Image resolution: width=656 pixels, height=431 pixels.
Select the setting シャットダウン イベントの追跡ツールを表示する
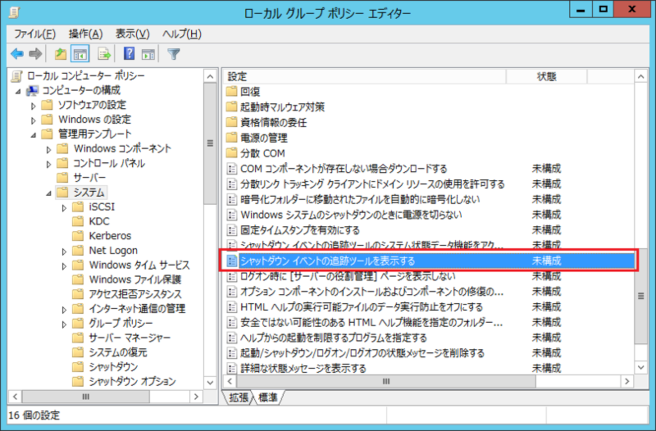pos(429,261)
